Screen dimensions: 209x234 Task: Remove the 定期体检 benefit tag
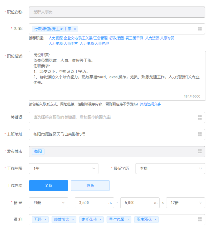(x=100, y=220)
